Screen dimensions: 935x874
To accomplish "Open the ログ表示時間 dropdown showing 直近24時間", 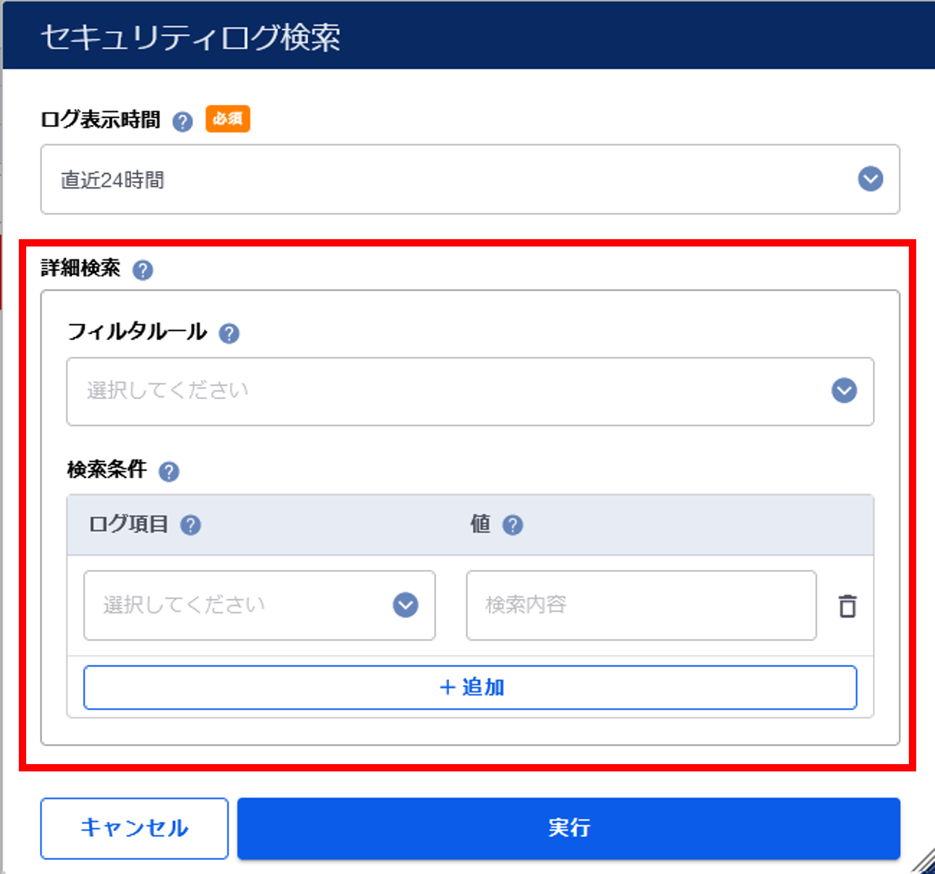I will 470,180.
